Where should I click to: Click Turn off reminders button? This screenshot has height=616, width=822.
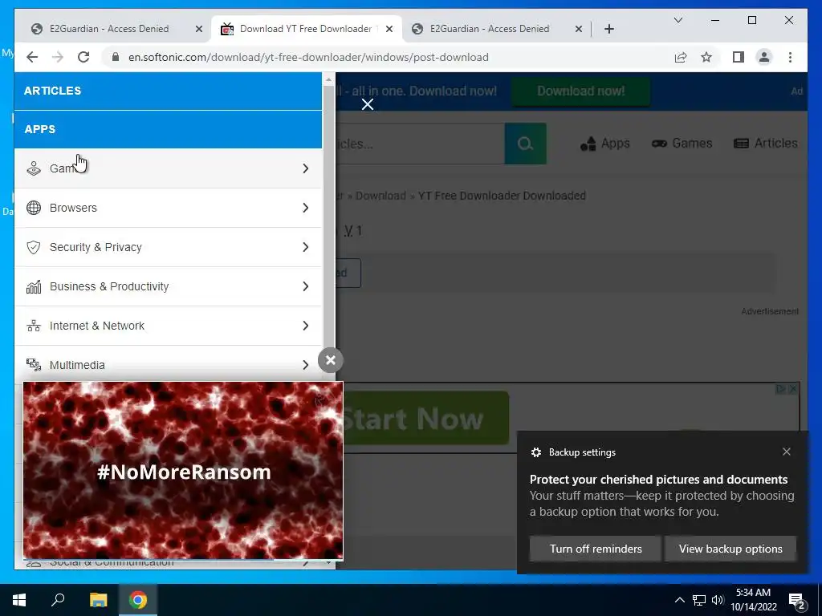[596, 549]
